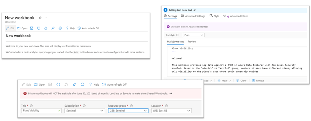The width and height of the screenshot is (311, 121).
Task: Open Auto refresh: Off in New workbook toolbar
Action: pos(88,28)
